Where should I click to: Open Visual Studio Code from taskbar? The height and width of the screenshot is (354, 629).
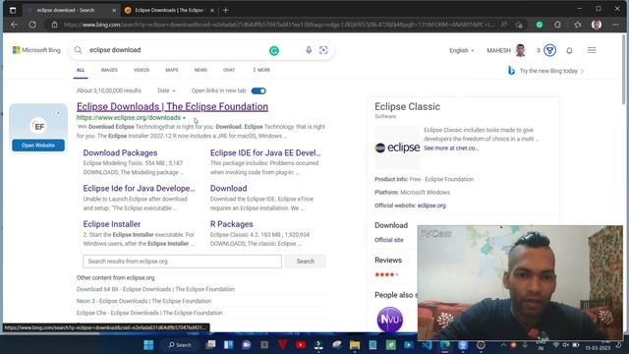(x=427, y=345)
